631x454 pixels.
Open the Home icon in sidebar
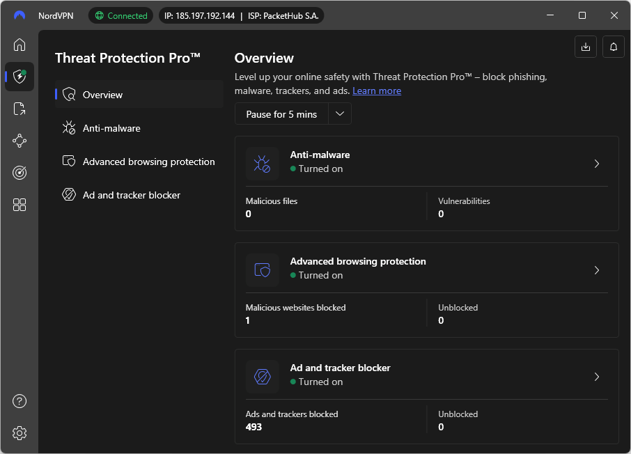(x=20, y=45)
